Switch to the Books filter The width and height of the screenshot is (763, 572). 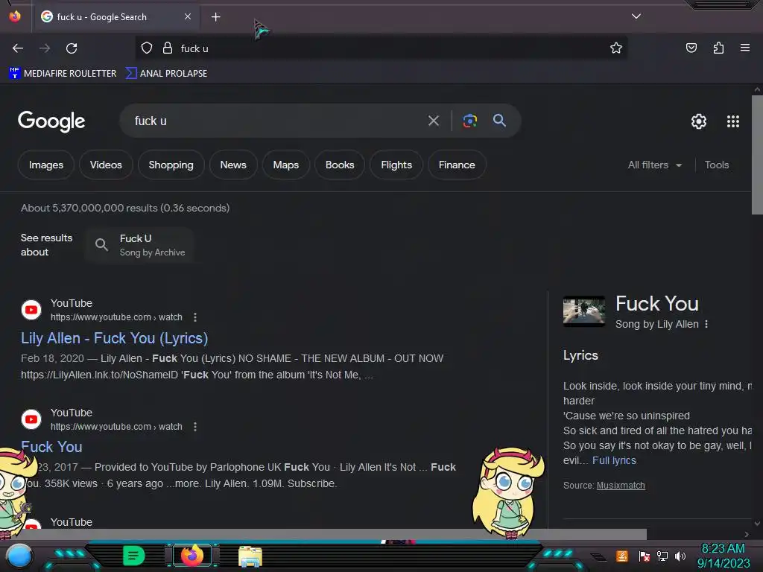pos(340,165)
